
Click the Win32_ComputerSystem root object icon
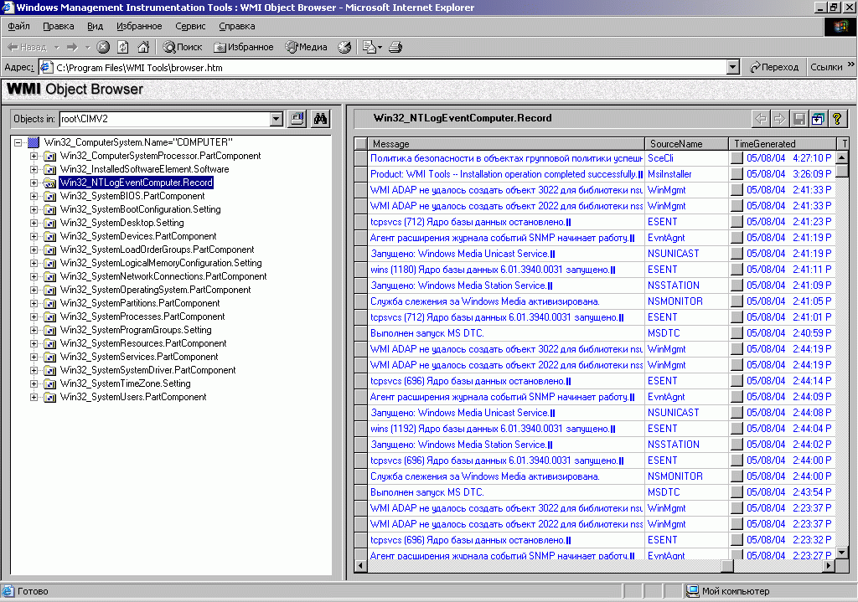point(34,142)
